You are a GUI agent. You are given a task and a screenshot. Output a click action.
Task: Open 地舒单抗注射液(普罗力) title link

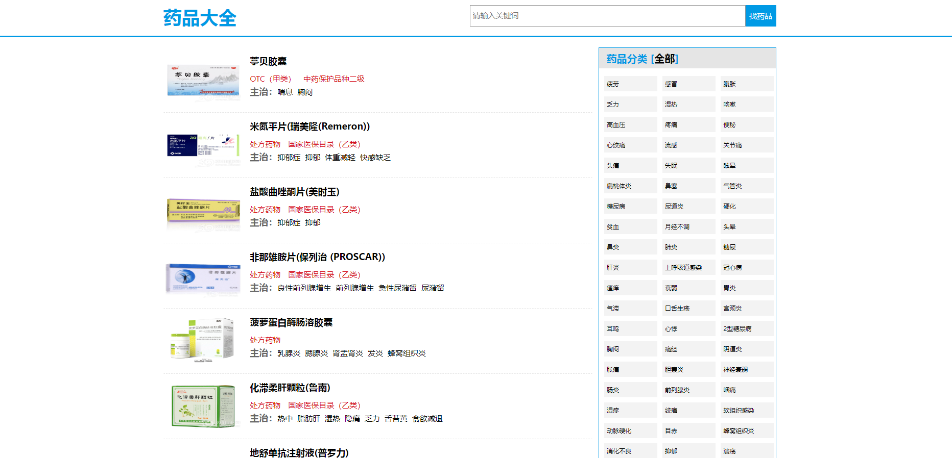[x=299, y=452]
